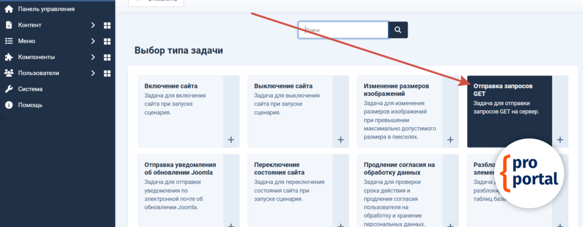This screenshot has width=583, height=227.
Task: Select the Отправка запросов GET task title
Action: pos(503,90)
